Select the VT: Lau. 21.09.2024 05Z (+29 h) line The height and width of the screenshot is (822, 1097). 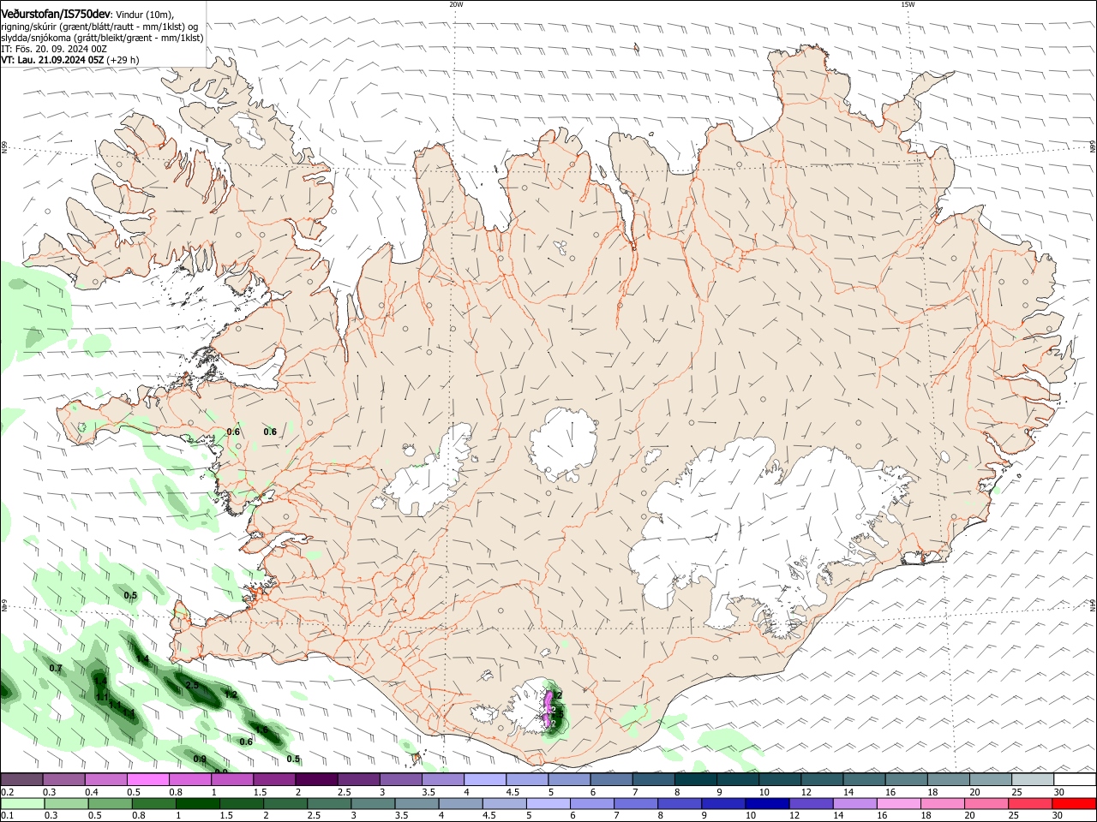(69, 60)
